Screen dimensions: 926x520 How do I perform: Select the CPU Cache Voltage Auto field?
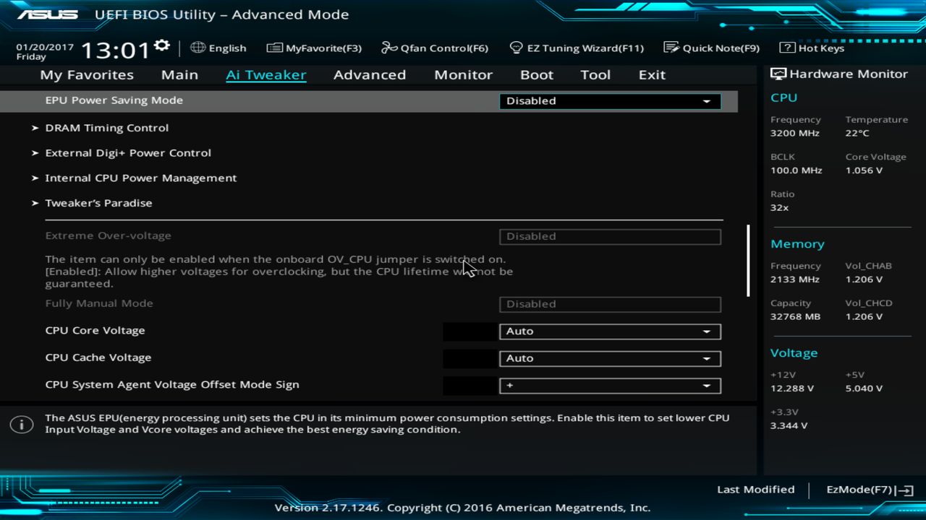coord(609,358)
